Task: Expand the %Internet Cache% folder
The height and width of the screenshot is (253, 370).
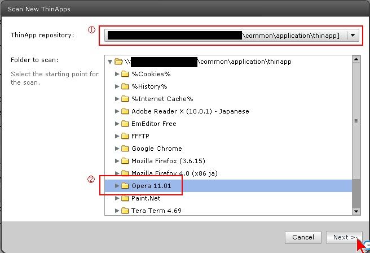Action: click(117, 99)
